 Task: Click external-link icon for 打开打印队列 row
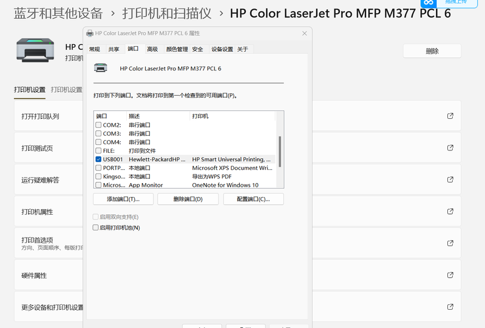coord(450,116)
